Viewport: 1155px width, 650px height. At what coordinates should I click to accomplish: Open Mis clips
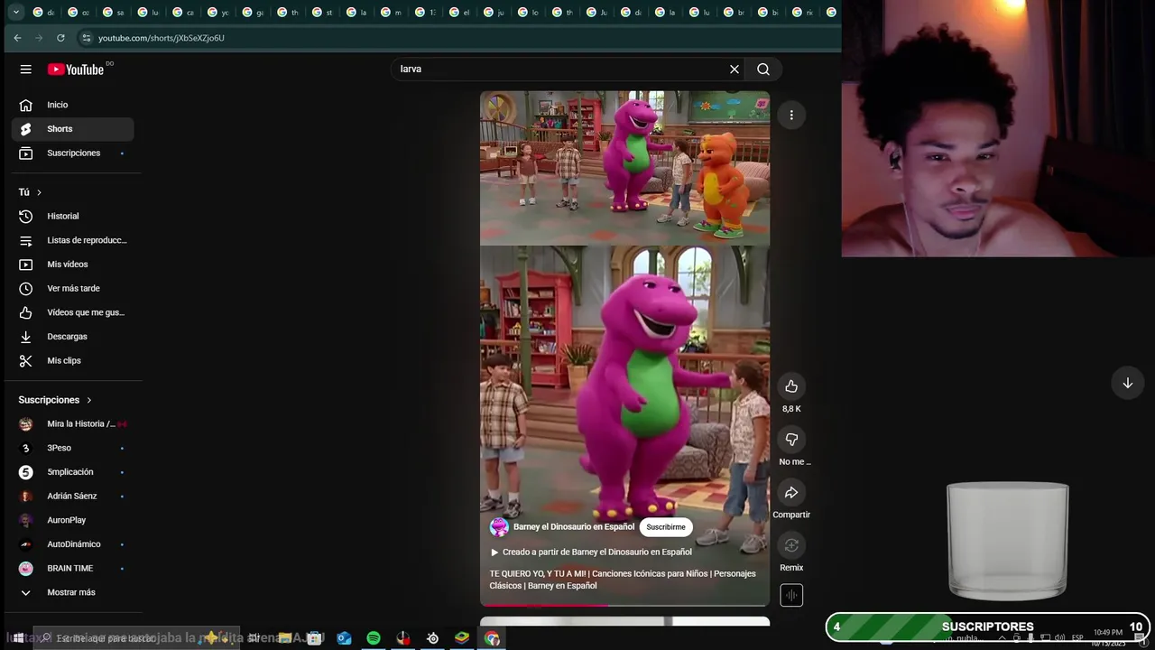point(72,361)
